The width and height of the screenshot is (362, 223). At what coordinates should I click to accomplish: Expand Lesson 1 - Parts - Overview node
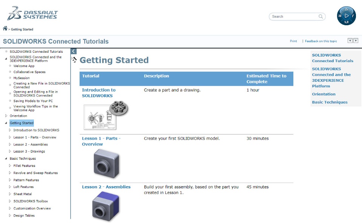point(10,137)
